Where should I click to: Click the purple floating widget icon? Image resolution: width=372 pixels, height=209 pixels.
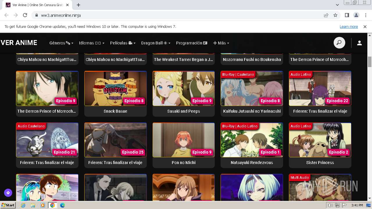click(x=8, y=192)
